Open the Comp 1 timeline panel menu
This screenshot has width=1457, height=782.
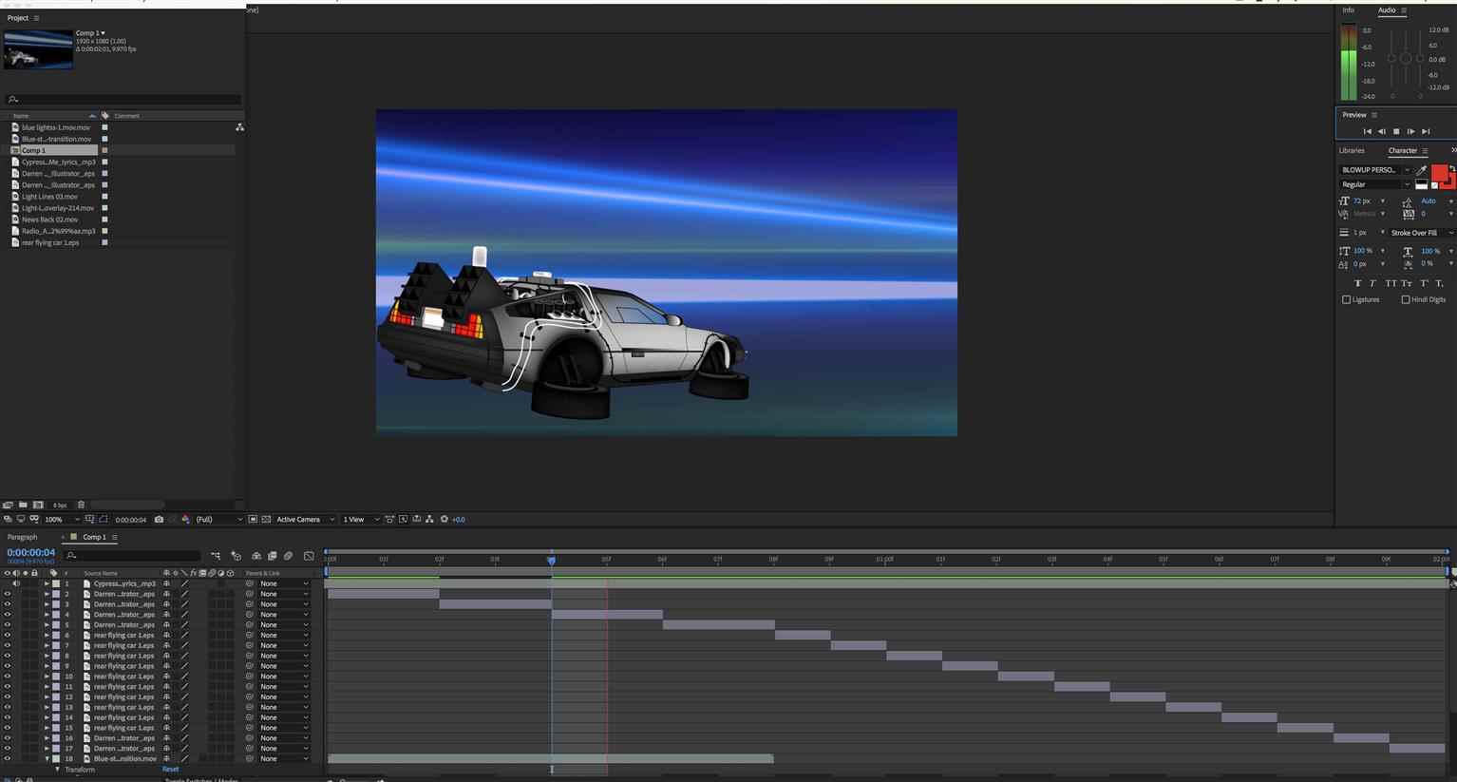tap(115, 537)
